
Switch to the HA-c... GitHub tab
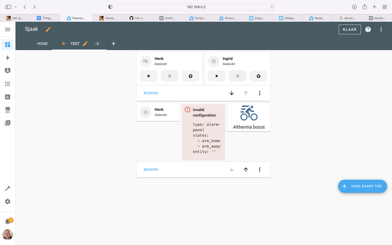click(138, 18)
